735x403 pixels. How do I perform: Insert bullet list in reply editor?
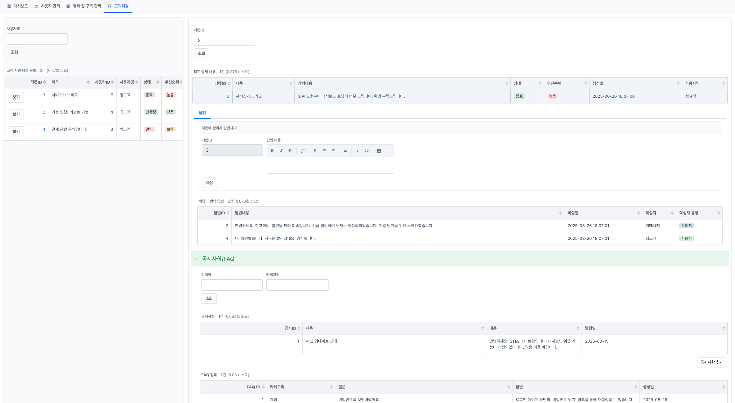(x=333, y=151)
